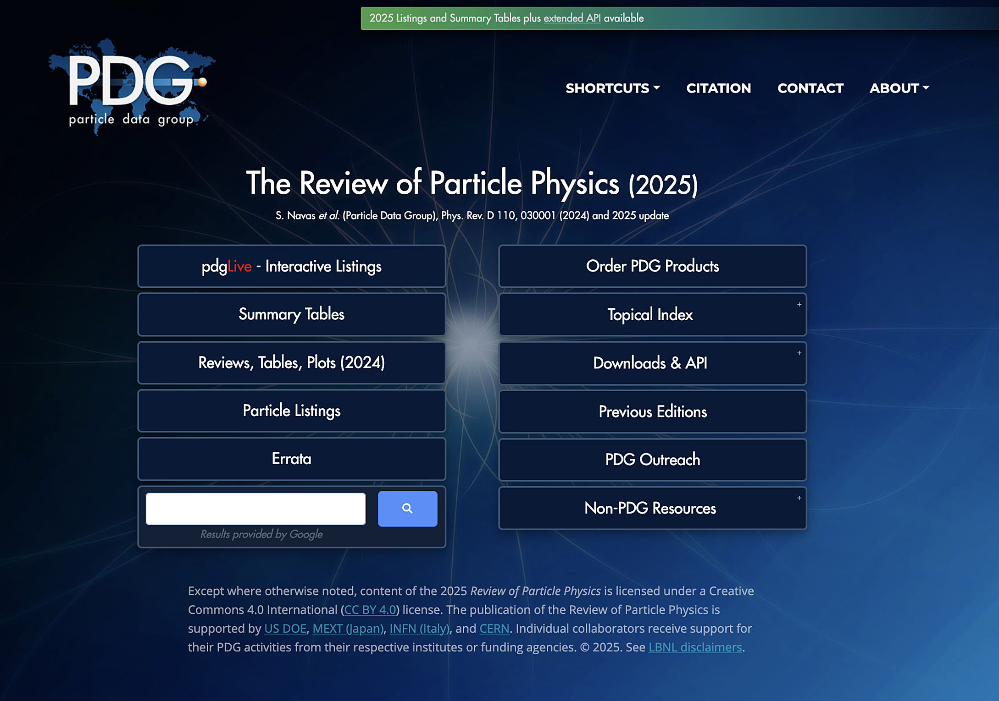Browse Previous Editions

click(x=652, y=411)
